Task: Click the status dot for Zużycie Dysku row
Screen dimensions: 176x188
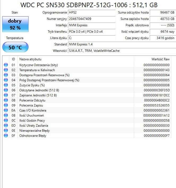Action: (x=6, y=85)
